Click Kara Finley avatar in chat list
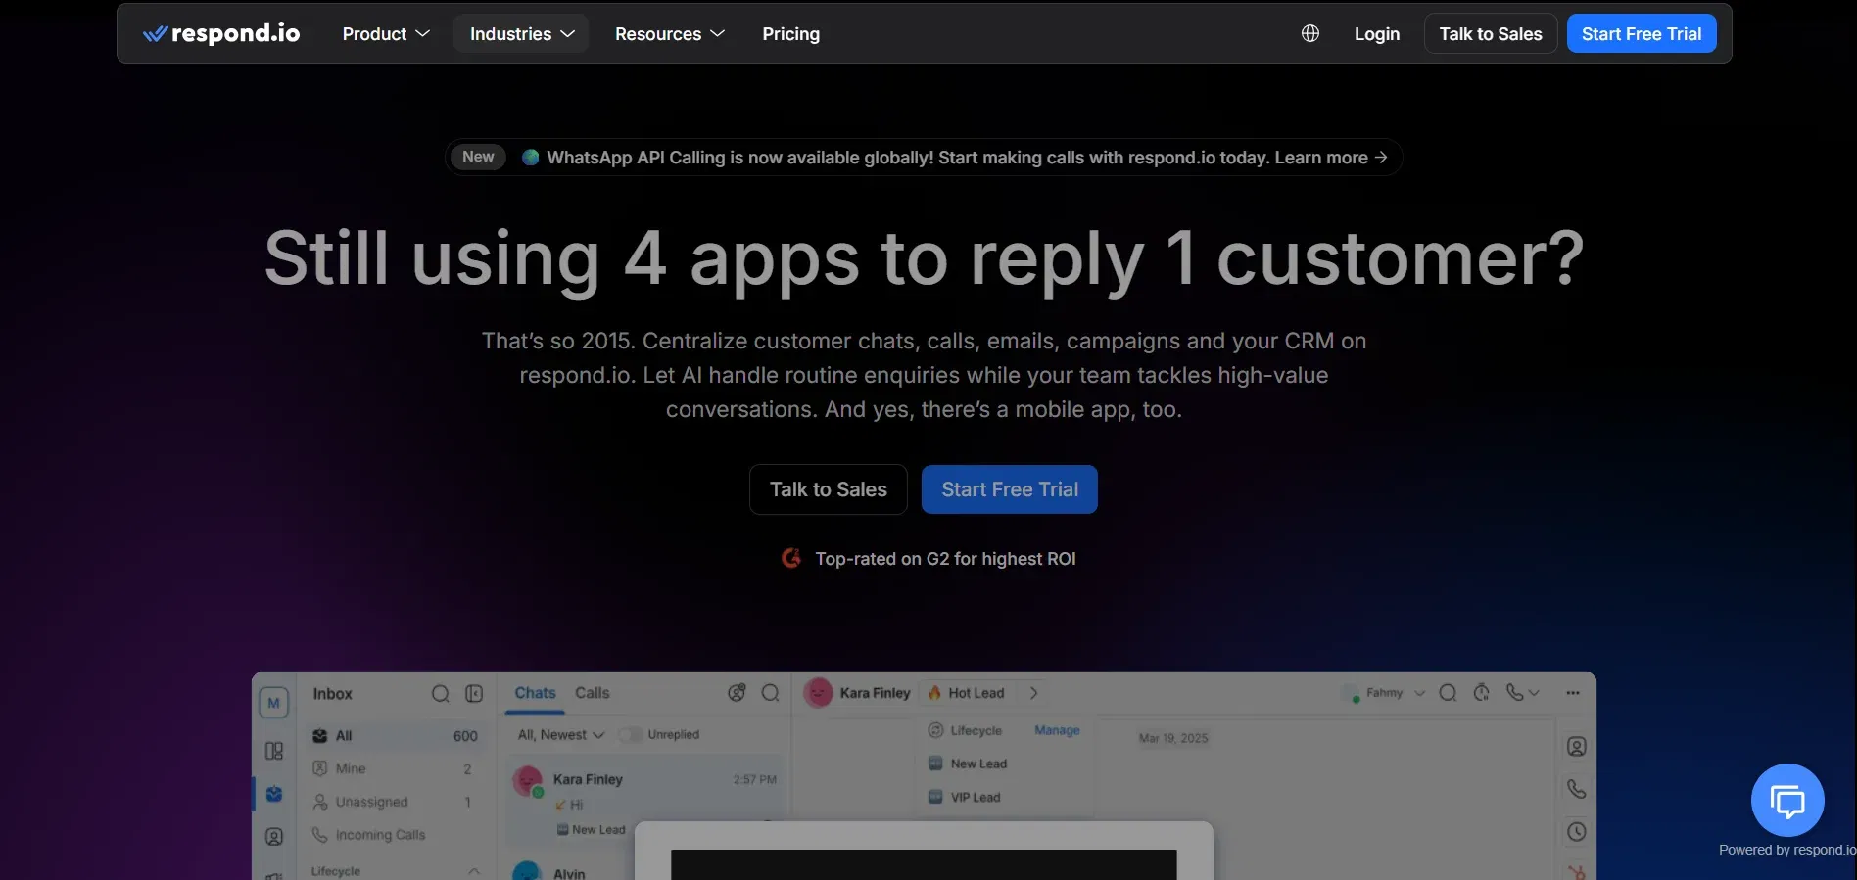This screenshot has height=880, width=1857. coord(527,781)
